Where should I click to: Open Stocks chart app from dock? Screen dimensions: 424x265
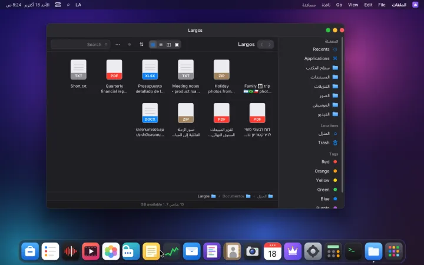[x=171, y=251]
